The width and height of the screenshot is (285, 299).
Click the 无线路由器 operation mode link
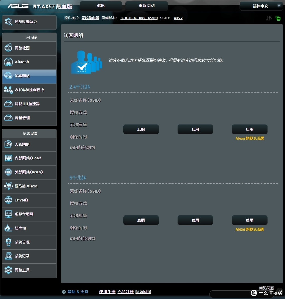pyautogui.click(x=90, y=18)
